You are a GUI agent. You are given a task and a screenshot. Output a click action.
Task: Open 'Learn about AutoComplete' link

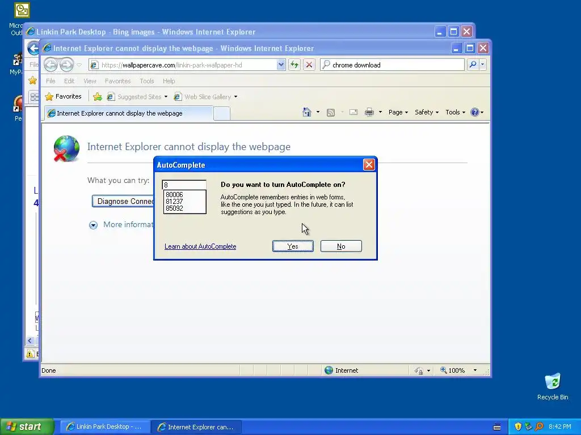pos(200,246)
